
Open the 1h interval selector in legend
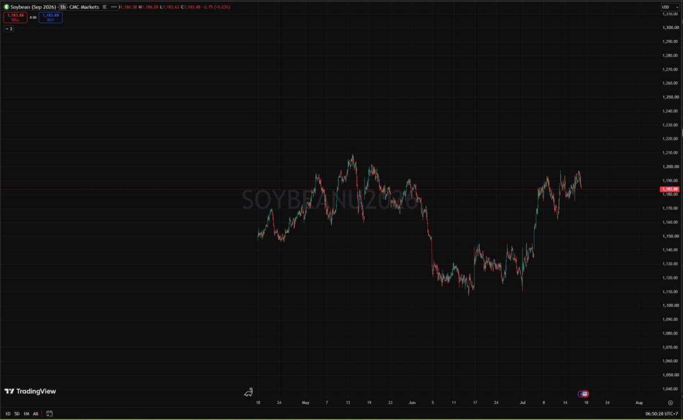point(63,7)
